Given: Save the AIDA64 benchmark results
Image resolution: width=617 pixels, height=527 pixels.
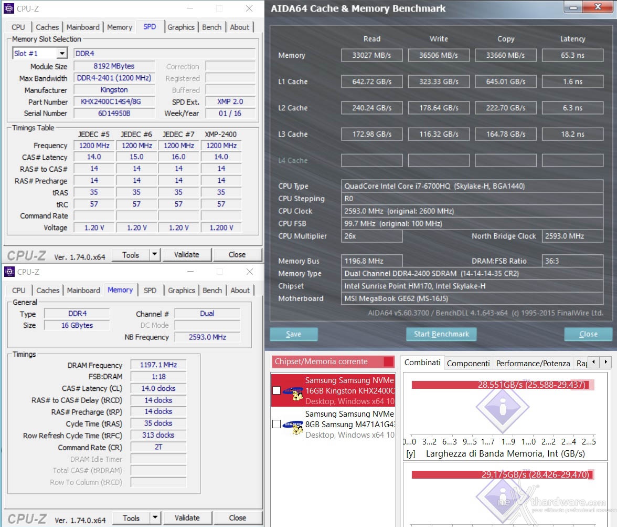Looking at the screenshot, I should (294, 334).
